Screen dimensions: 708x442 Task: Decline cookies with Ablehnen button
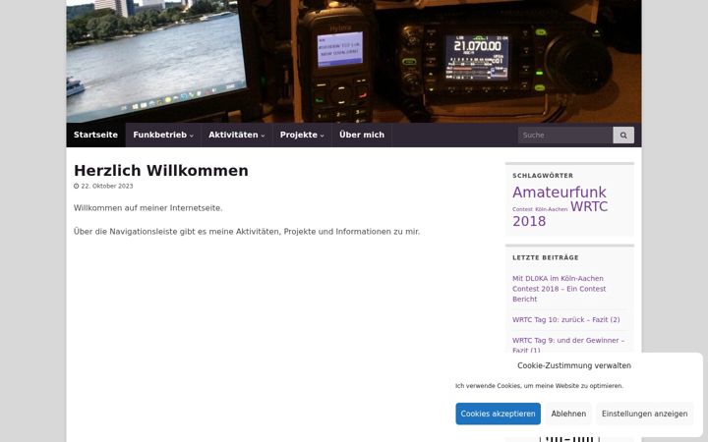(x=568, y=414)
